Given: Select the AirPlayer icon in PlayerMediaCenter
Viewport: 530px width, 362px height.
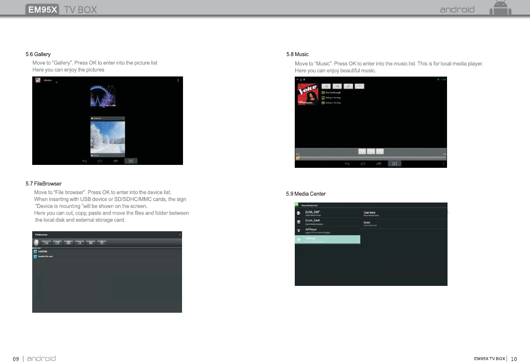Looking at the screenshot, I should (299, 230).
